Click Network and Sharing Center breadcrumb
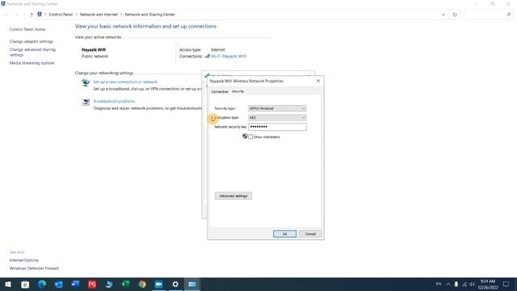517x291 pixels. pos(149,15)
